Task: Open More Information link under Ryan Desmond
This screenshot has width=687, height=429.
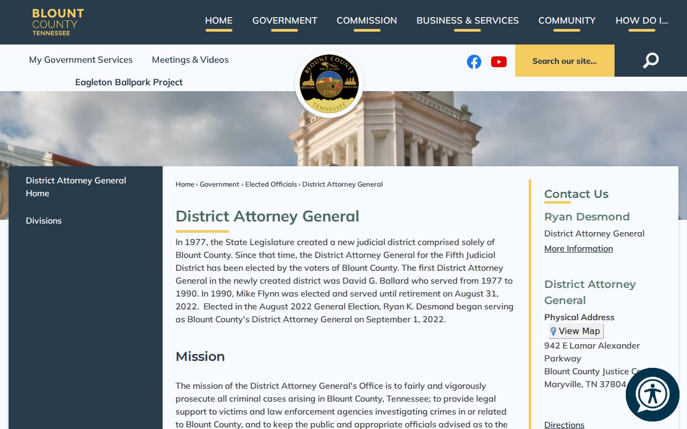Action: point(579,248)
